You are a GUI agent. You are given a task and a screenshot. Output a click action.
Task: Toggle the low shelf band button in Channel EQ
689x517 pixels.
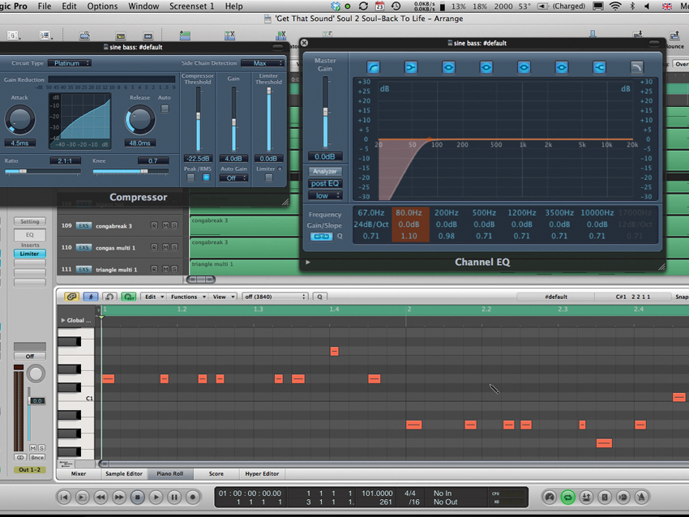point(411,67)
